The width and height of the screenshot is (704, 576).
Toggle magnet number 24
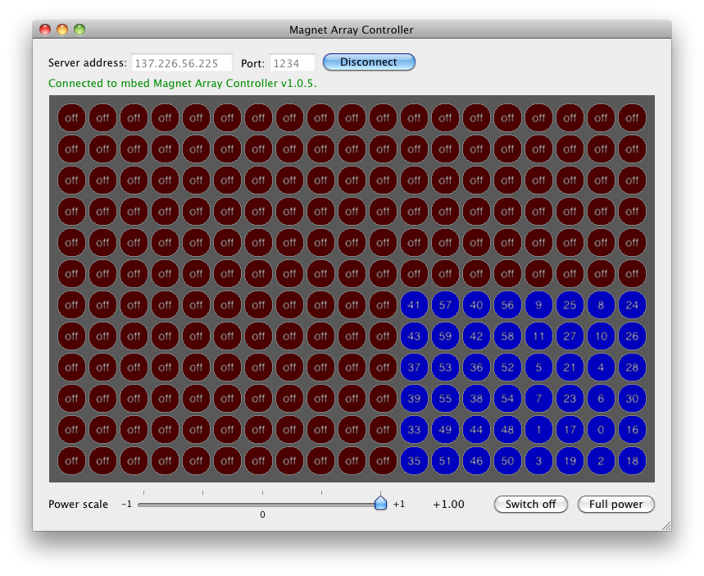(x=632, y=305)
